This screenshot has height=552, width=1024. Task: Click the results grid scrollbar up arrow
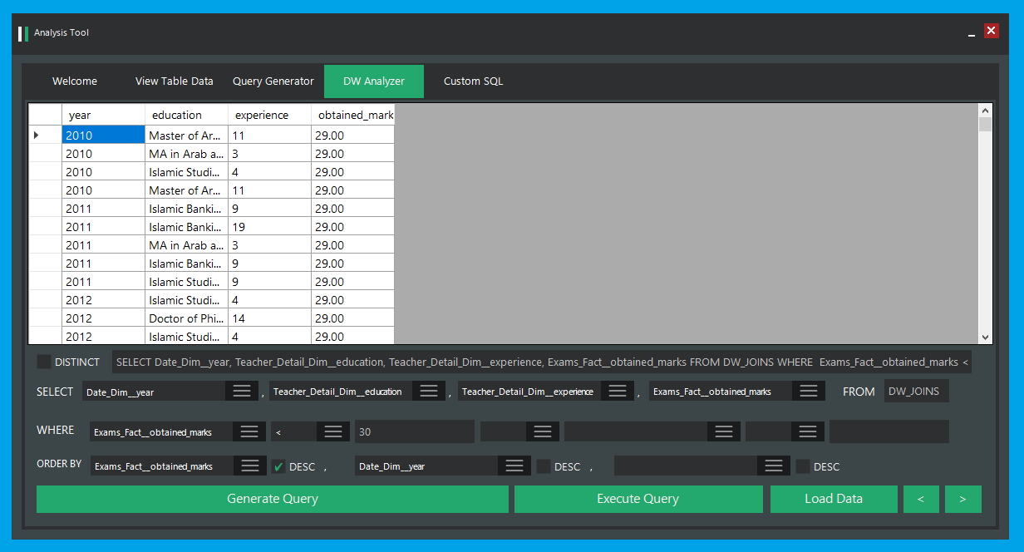tap(986, 111)
